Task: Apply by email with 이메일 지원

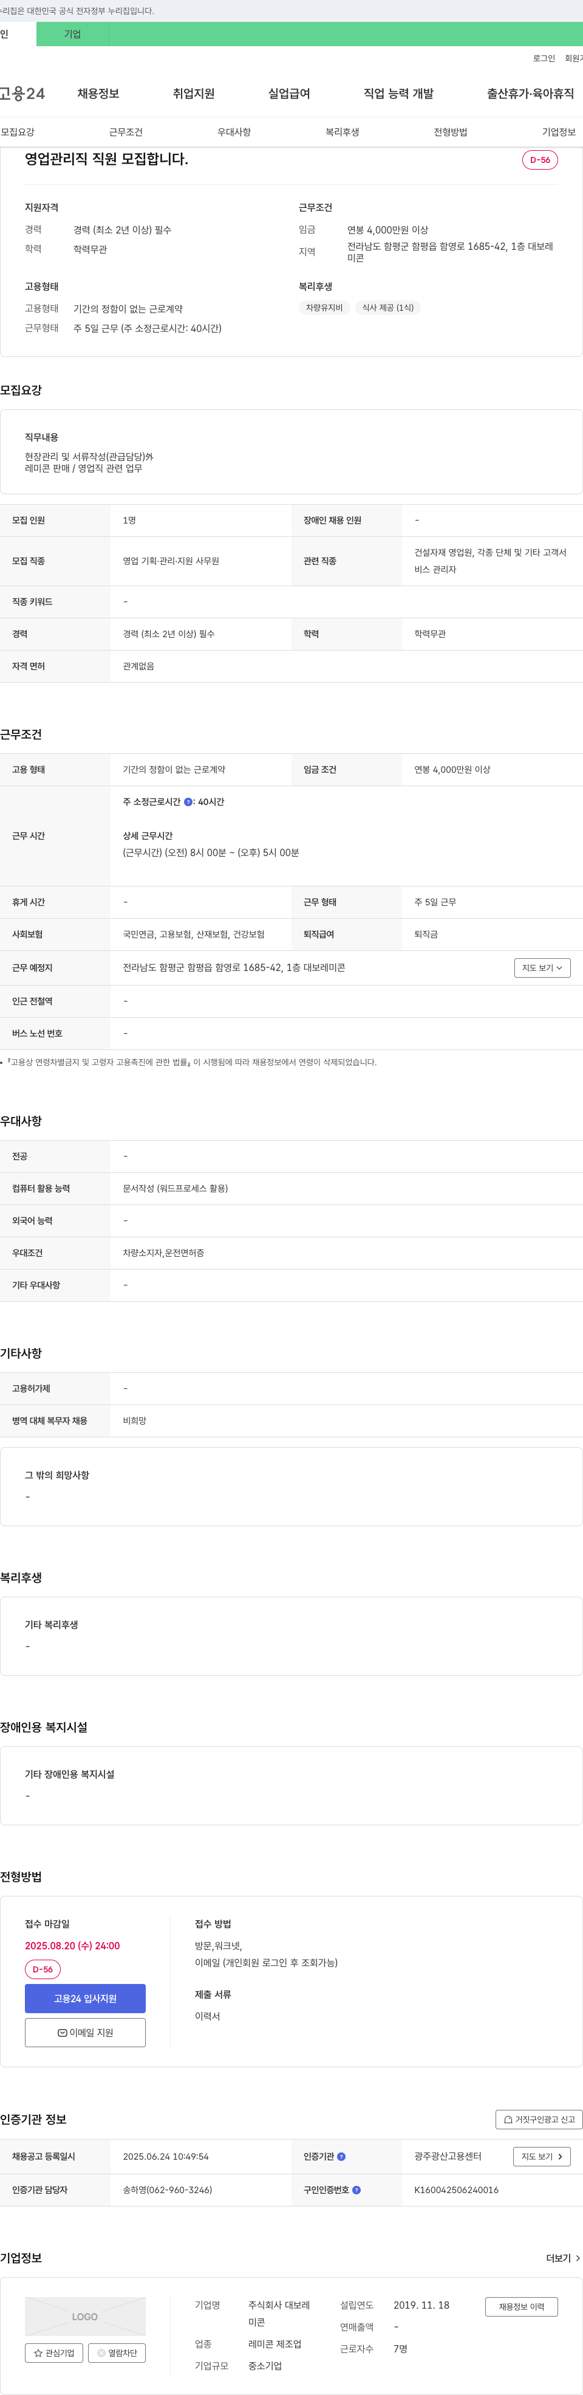Action: 86,2033
